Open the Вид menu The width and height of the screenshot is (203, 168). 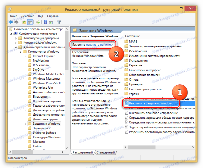(x=40, y=16)
